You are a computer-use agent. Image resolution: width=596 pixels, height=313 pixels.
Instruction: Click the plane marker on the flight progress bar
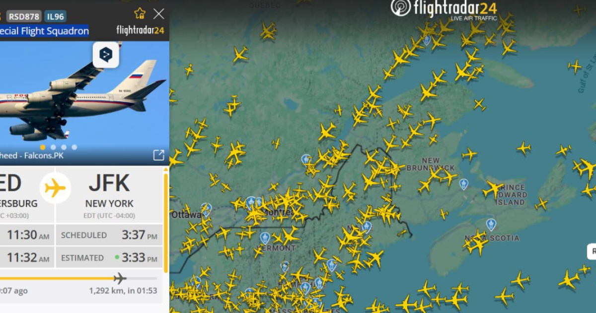120,278
